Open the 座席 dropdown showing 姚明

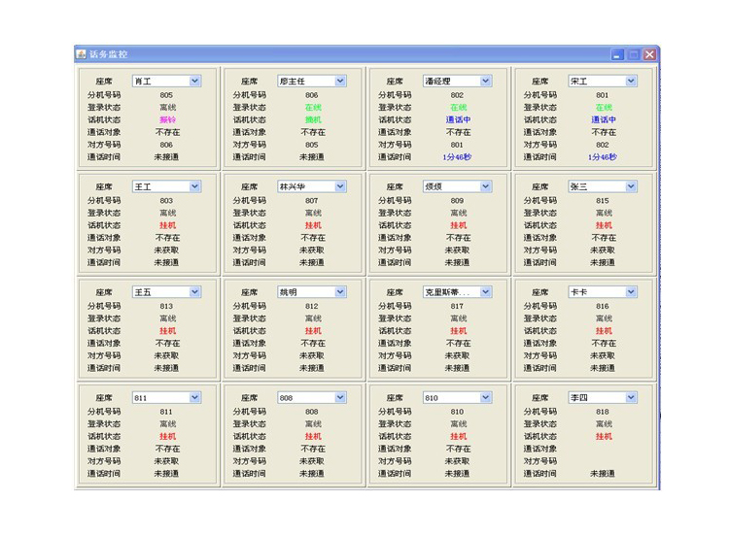click(340, 291)
